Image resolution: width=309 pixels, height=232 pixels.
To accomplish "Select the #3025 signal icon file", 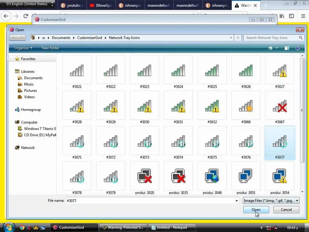I will pyautogui.click(x=212, y=72).
